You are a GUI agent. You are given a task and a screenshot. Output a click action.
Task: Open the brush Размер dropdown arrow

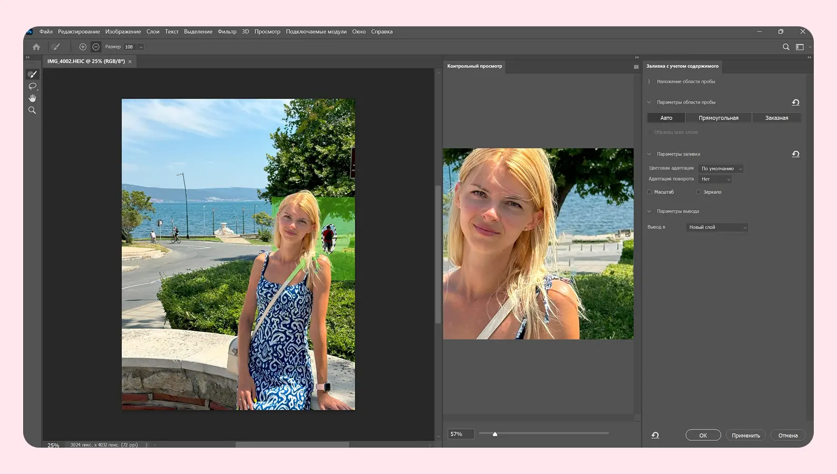141,47
